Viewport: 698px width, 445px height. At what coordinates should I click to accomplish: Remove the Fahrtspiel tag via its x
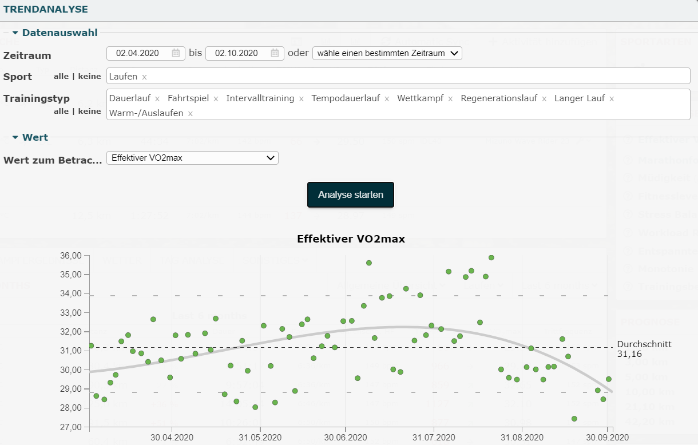coord(216,99)
